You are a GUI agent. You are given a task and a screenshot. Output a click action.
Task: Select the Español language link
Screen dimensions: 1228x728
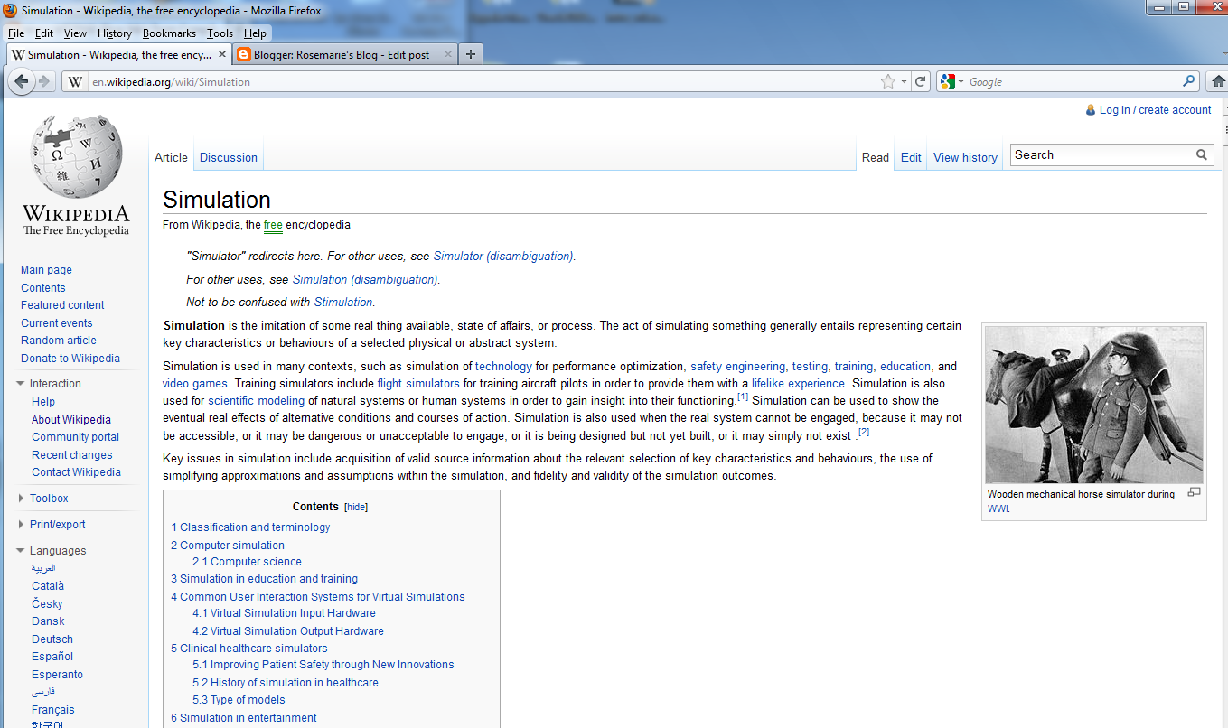(52, 657)
